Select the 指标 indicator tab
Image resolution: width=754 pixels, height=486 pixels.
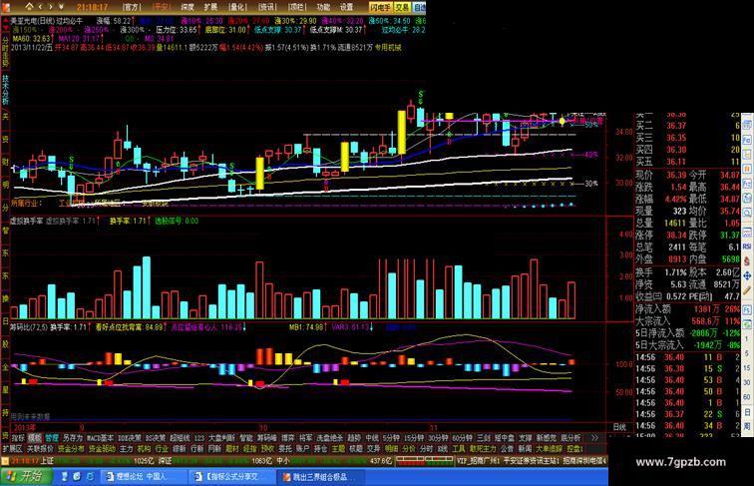tap(18, 438)
